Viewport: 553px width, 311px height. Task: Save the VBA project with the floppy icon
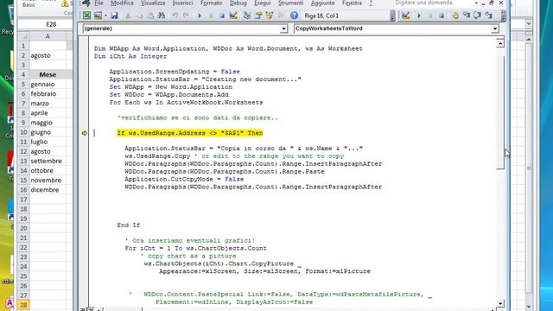pyautogui.click(x=114, y=16)
